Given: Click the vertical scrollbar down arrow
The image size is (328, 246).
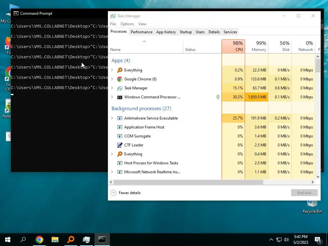Looking at the screenshot, I should point(318,177).
